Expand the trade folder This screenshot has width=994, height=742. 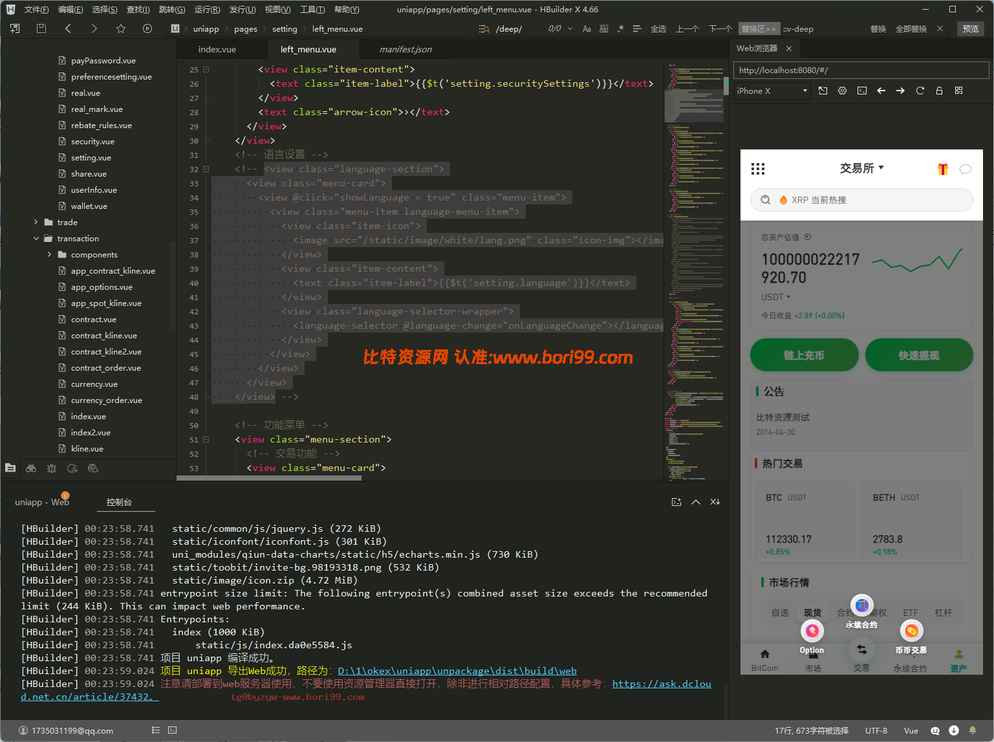tap(36, 222)
